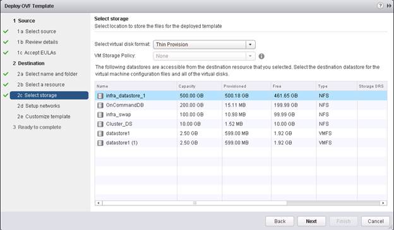This screenshot has width=394, height=230.
Task: Go to step 1b Review details
Action: [37, 42]
